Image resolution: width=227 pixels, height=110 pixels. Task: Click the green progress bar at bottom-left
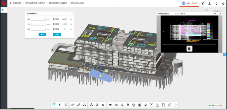click(x=9, y=108)
